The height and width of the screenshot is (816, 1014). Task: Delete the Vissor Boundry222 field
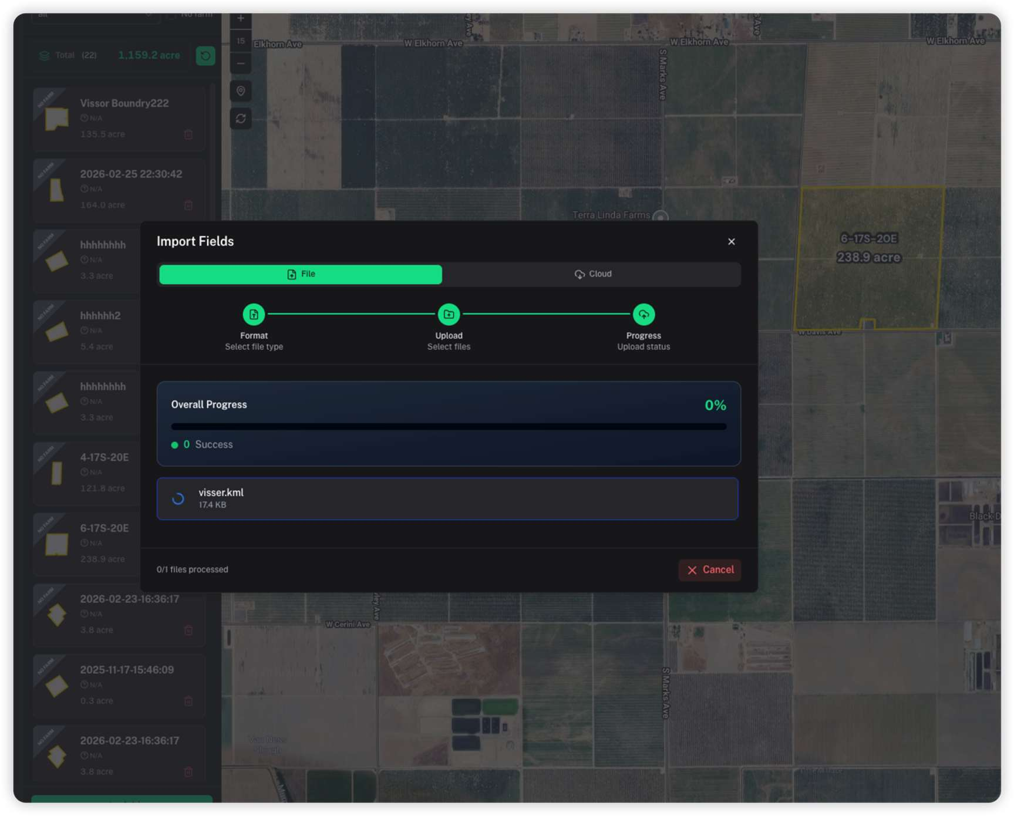coord(188,134)
